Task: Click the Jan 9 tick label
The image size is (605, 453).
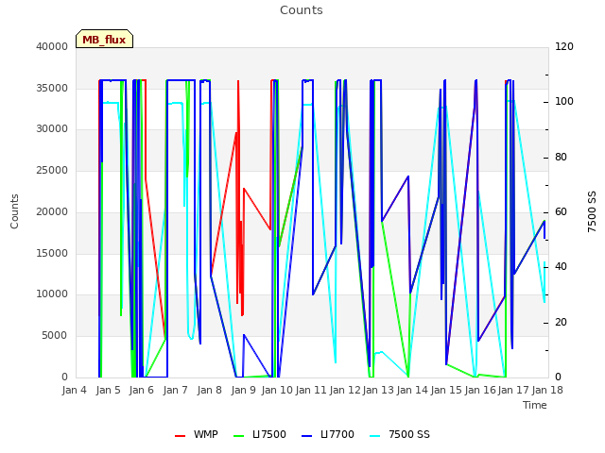Action: point(244,390)
